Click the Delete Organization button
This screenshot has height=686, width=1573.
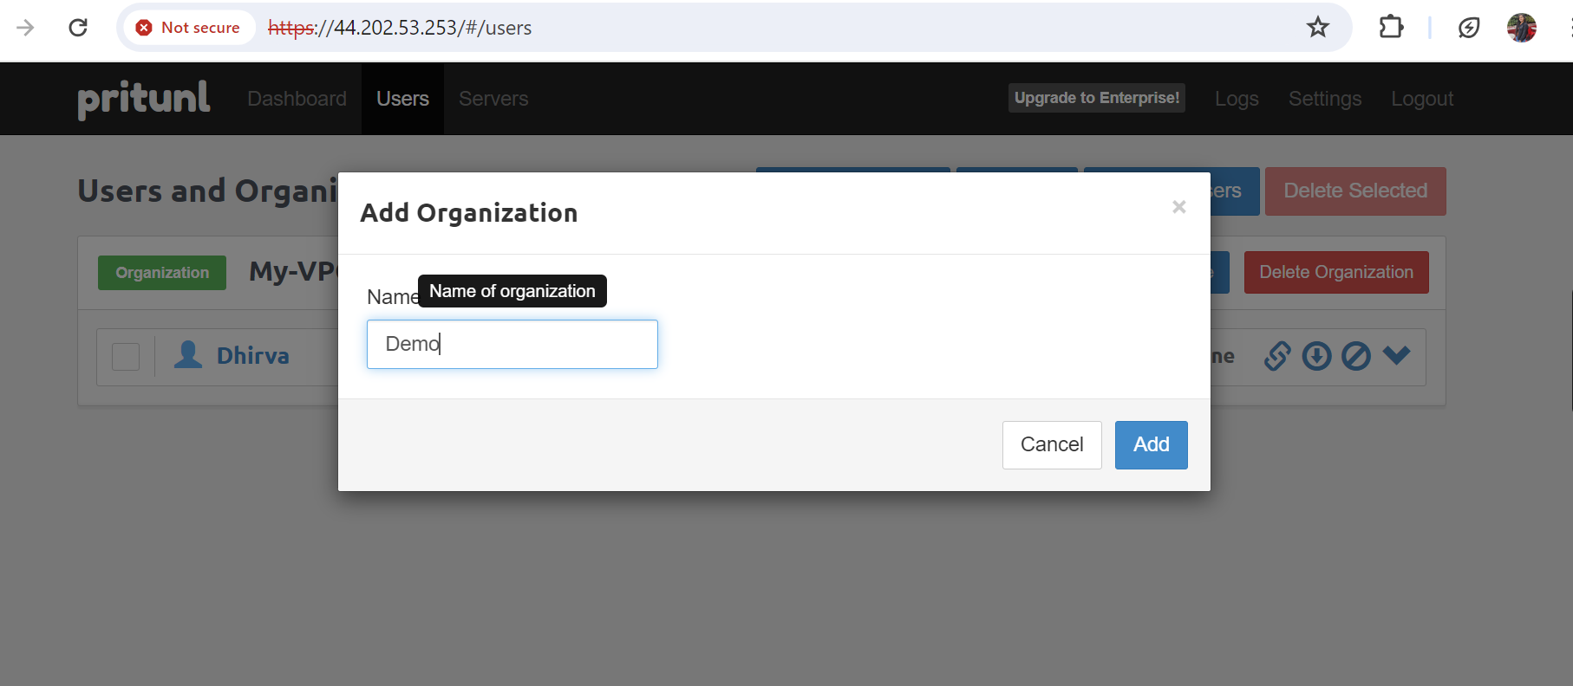[x=1336, y=273]
